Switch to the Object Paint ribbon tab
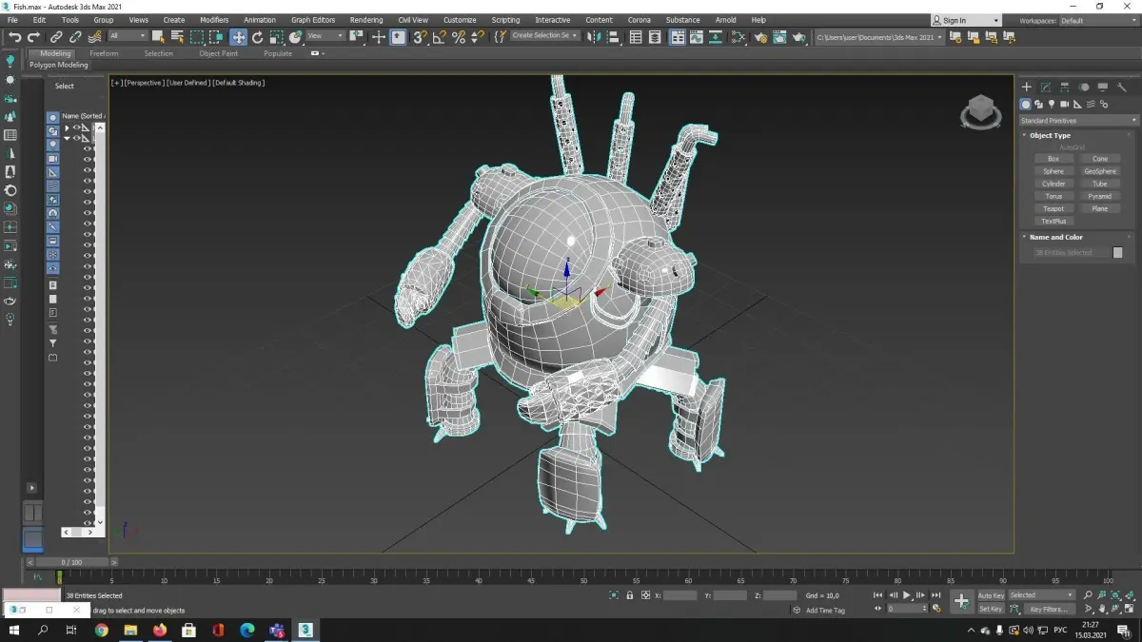Image resolution: width=1142 pixels, height=642 pixels. pos(218,53)
